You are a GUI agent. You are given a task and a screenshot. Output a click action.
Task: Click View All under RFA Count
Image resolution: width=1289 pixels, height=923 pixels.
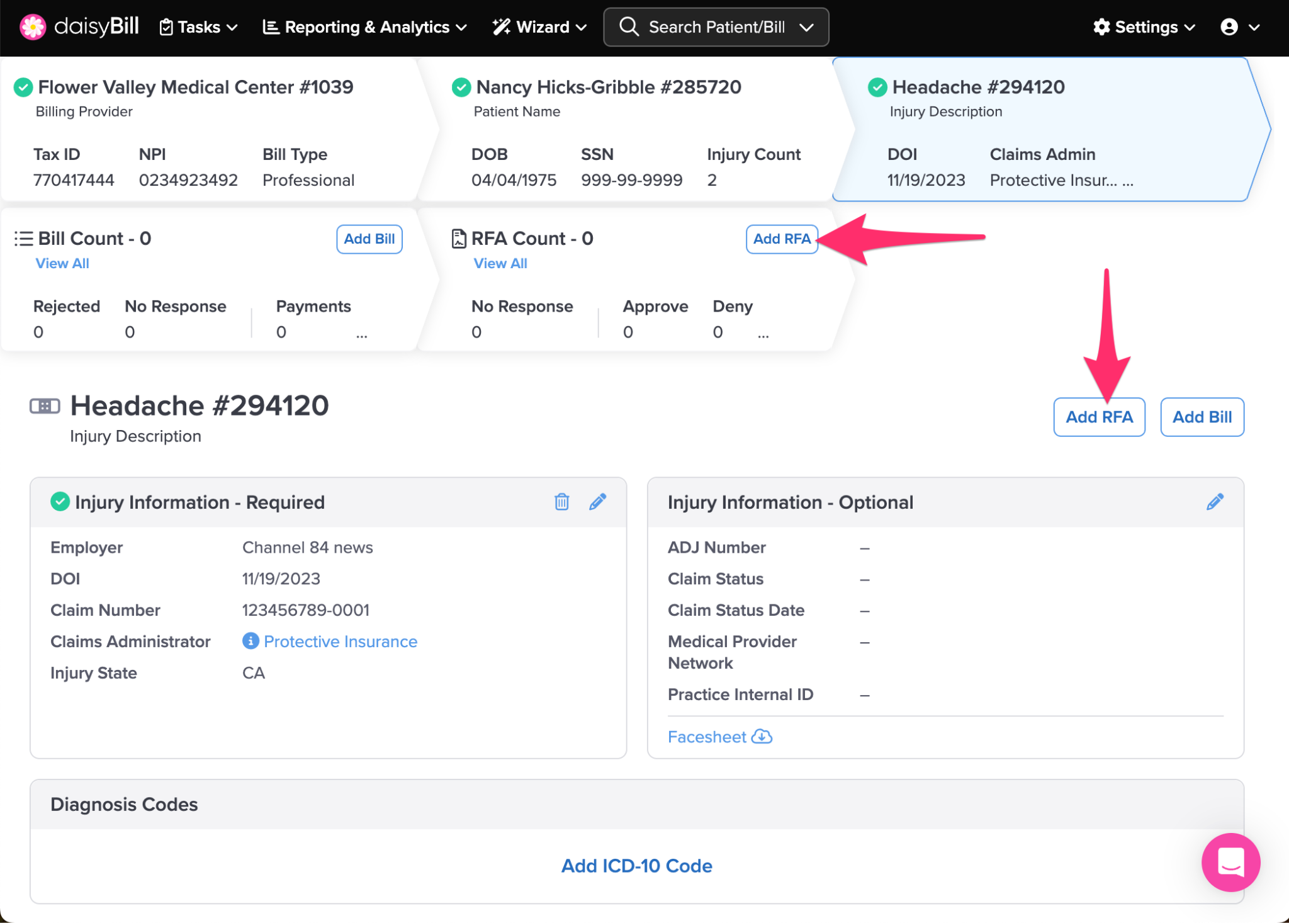[500, 263]
